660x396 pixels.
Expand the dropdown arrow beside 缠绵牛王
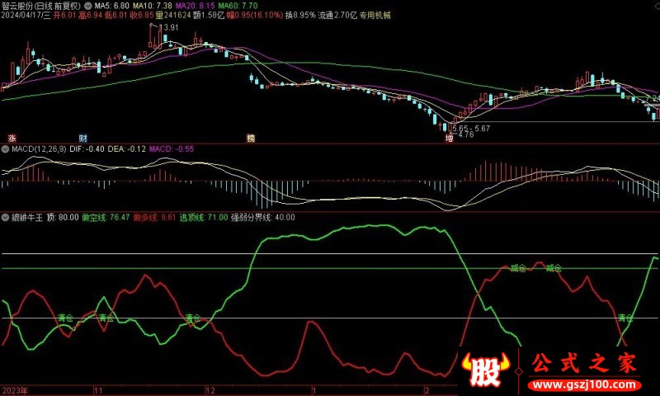5,218
